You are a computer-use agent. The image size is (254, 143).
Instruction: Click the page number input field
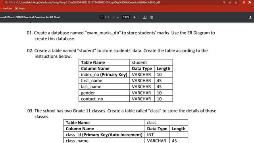click(x=102, y=17)
